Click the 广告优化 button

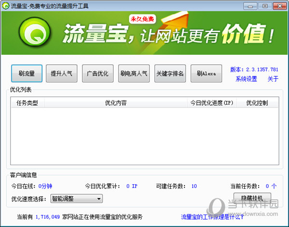click(98, 73)
